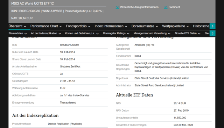Click the value Thesaurierend
Screen dimensions: 224x128
coord(68,102)
